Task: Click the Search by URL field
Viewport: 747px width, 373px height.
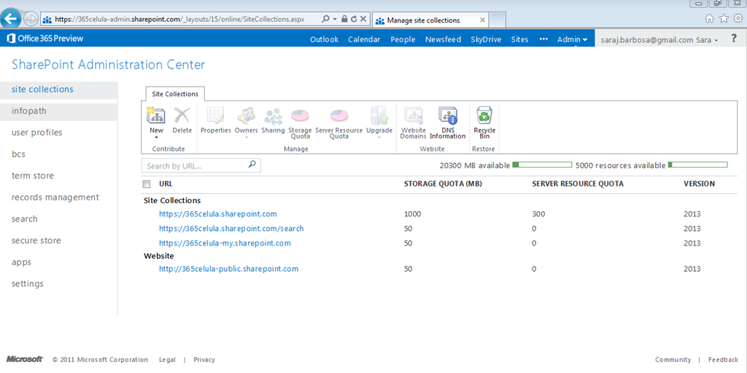Action: tap(194, 166)
